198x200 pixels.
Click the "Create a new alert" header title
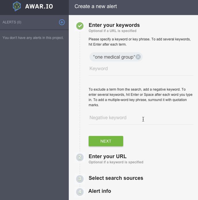[96, 6]
